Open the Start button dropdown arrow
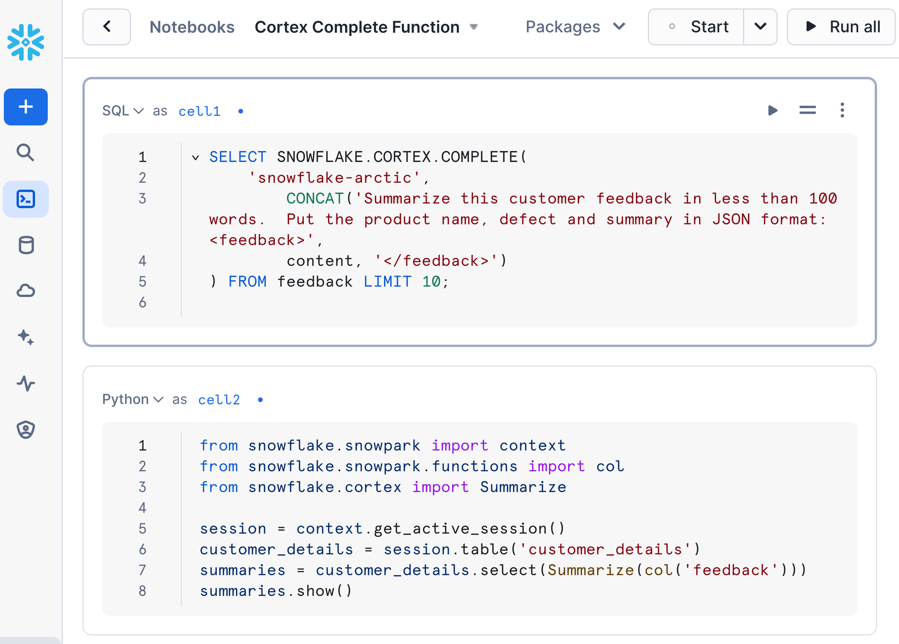899x644 pixels. point(760,27)
